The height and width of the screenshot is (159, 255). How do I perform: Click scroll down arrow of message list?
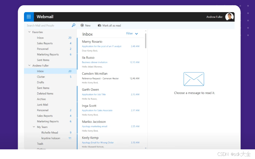coord(145,148)
